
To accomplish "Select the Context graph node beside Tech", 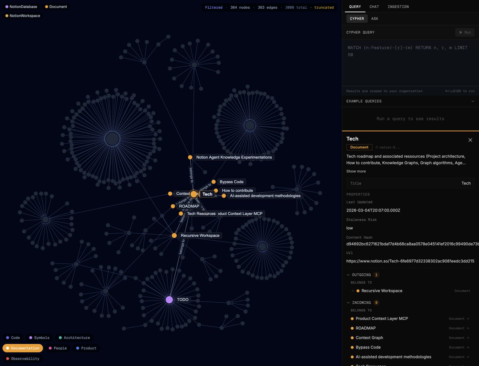I will pos(170,194).
